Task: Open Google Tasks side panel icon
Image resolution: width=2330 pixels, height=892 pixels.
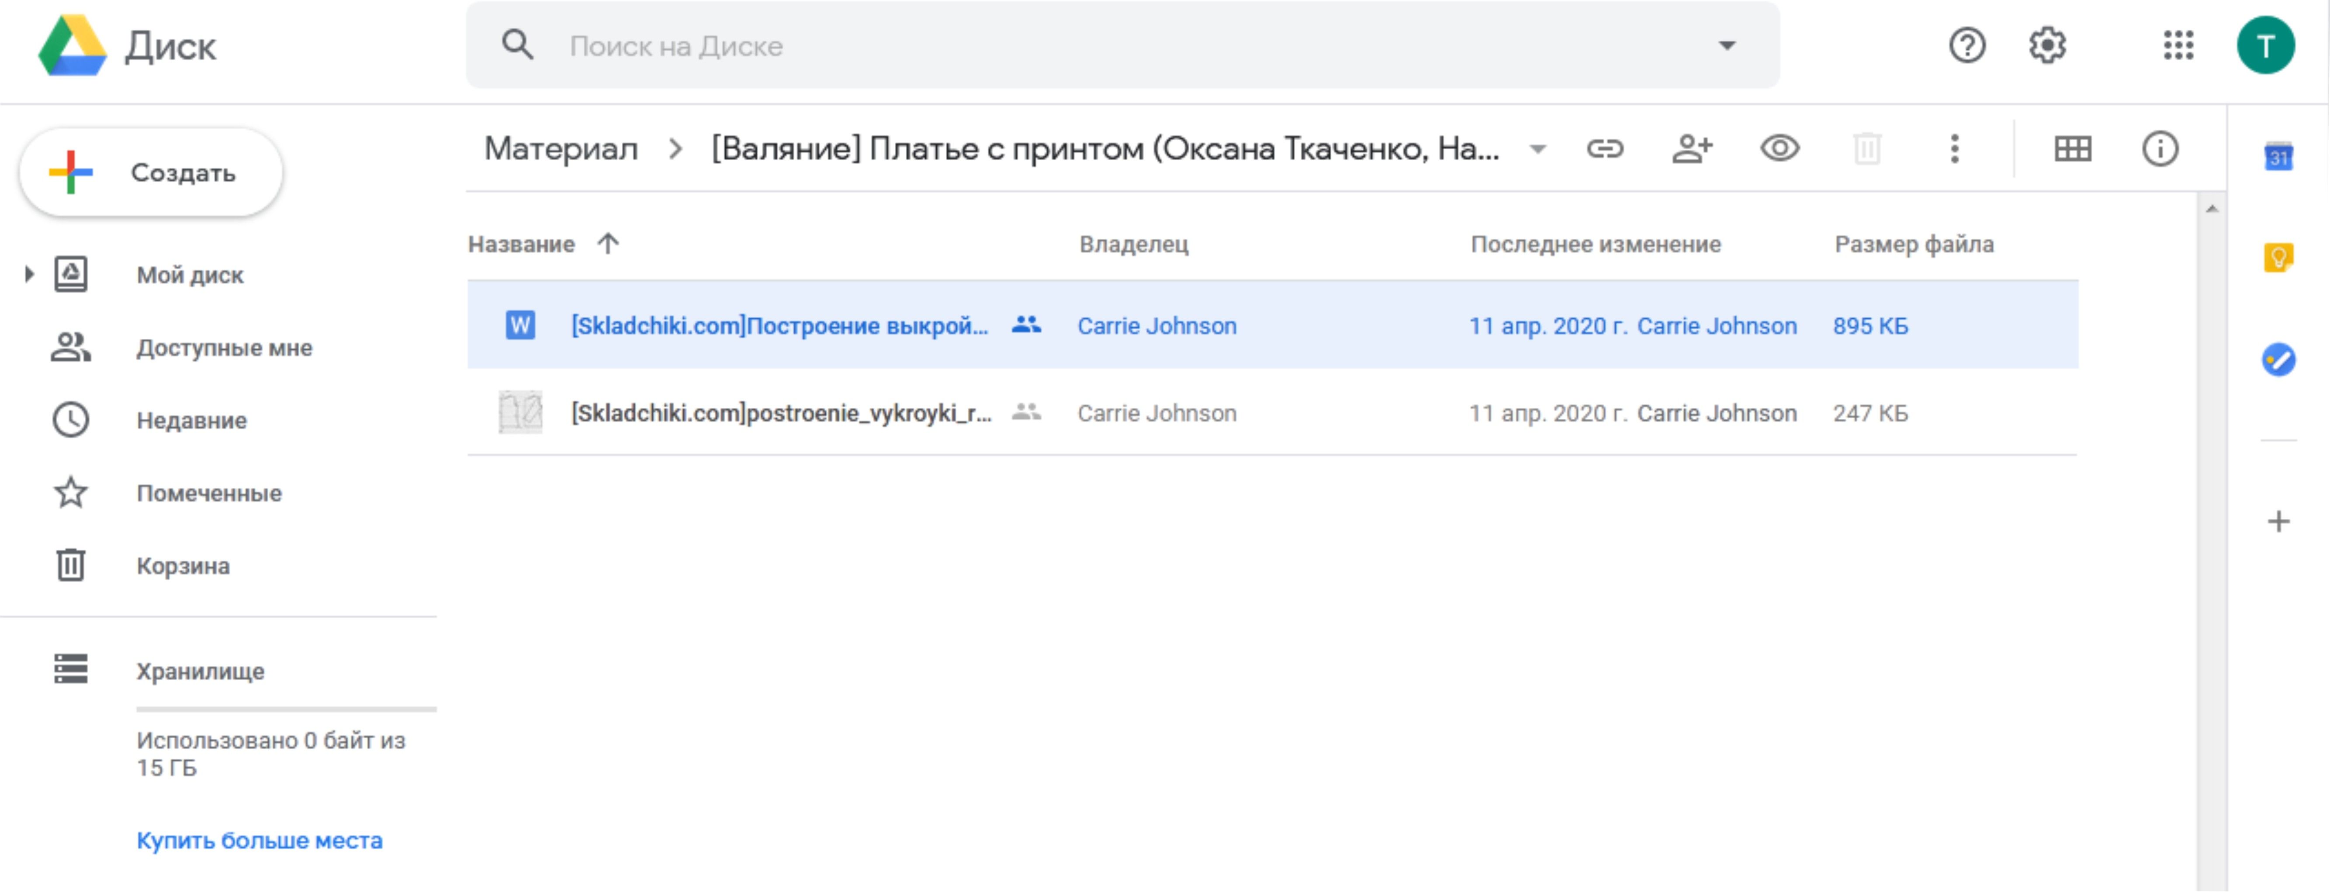Action: pyautogui.click(x=2278, y=360)
